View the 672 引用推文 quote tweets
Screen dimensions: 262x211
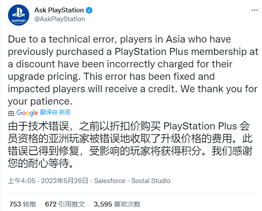point(65,204)
